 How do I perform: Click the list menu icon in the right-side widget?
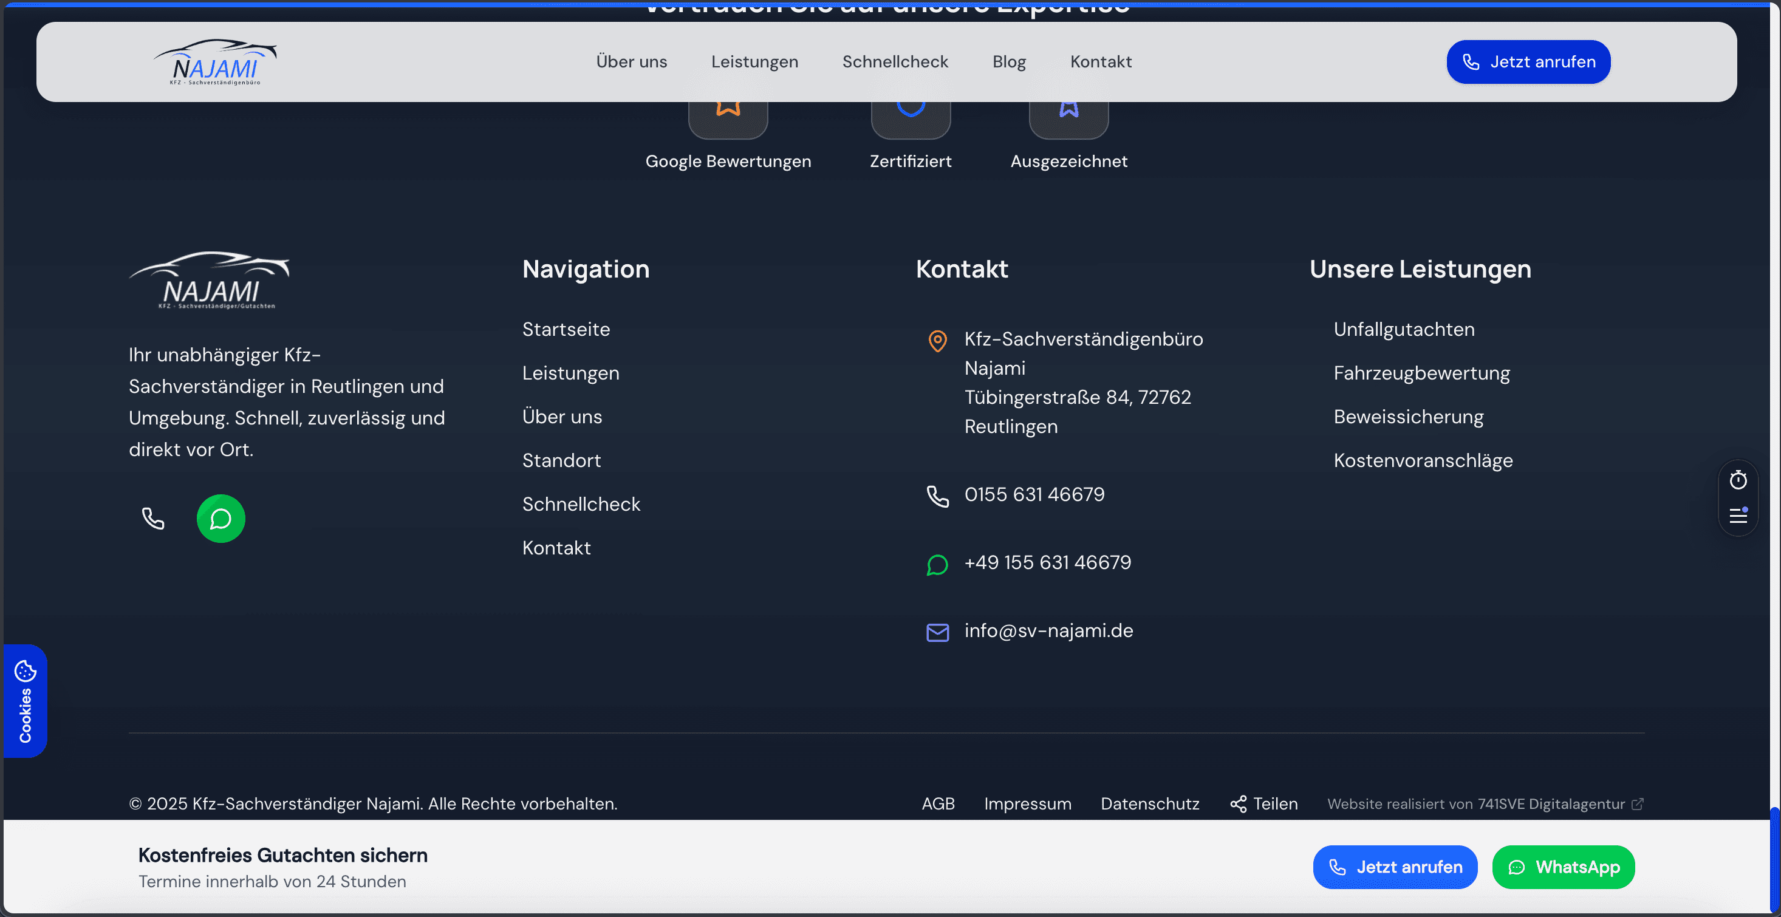[x=1737, y=515]
